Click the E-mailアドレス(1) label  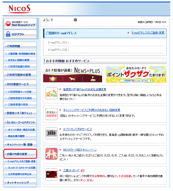[x=59, y=43]
